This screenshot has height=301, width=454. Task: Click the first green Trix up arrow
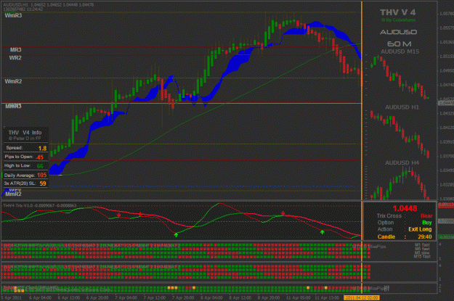(x=176, y=235)
